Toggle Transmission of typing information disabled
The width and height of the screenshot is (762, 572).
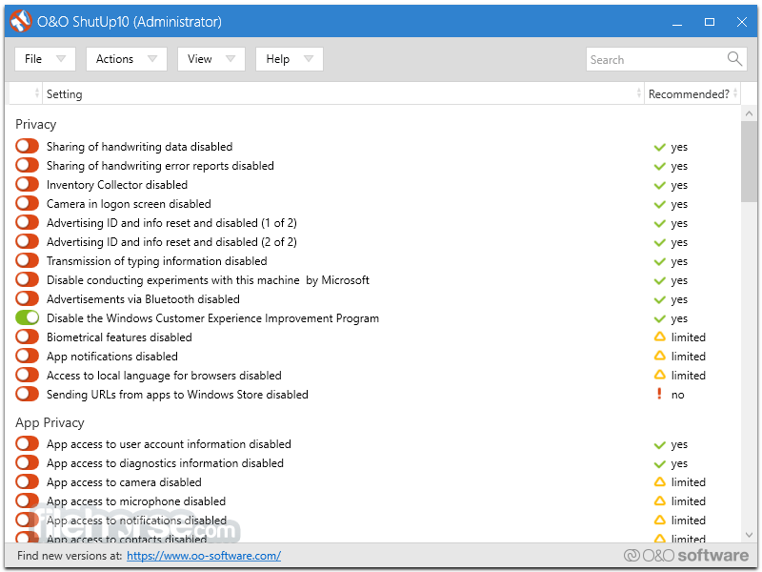(27, 260)
